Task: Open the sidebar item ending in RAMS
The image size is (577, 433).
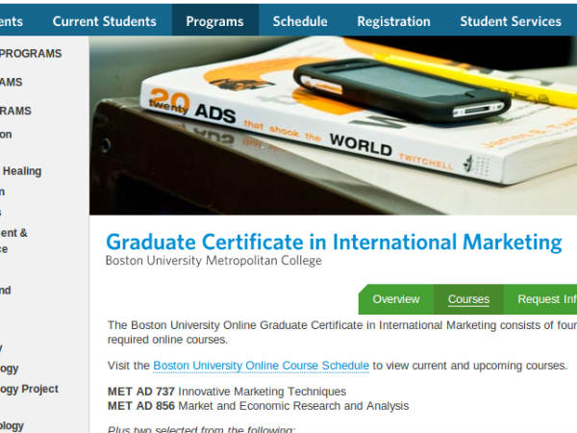Action: [15, 111]
